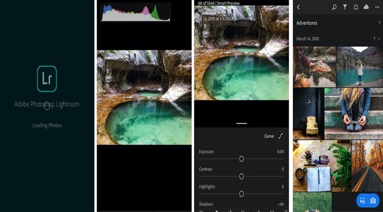
Task: Tap the back arrow in Adventures album
Action: tap(298, 7)
